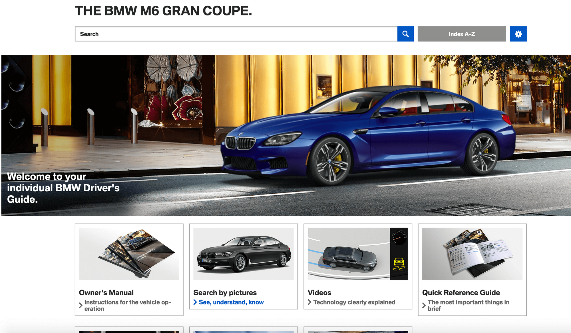Viewport: 571px width, 333px height.
Task: Click the Quick Reference Guide heading
Action: coord(461,292)
